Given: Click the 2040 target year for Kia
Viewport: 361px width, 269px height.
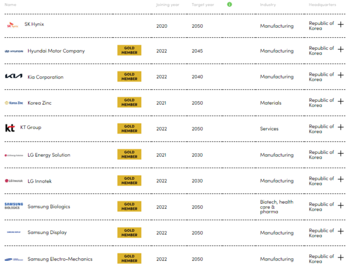Looking at the screenshot, I should (197, 76).
